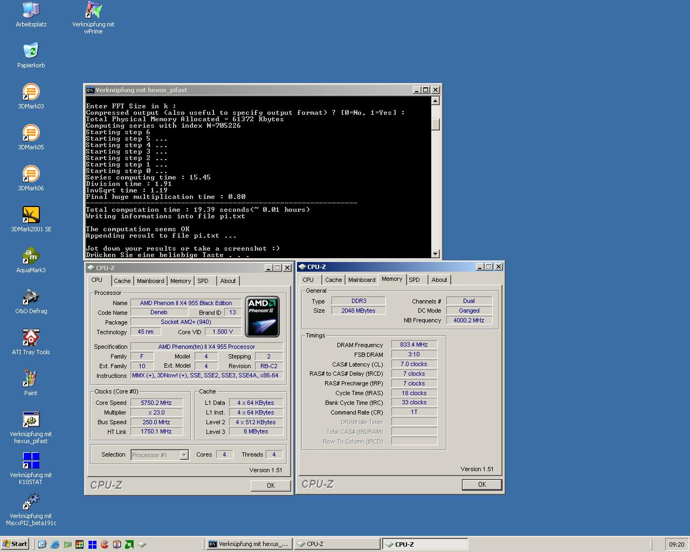Click the DRAM Frequency 833.4 MHz field
The height and width of the screenshot is (552, 690).
pyautogui.click(x=414, y=344)
